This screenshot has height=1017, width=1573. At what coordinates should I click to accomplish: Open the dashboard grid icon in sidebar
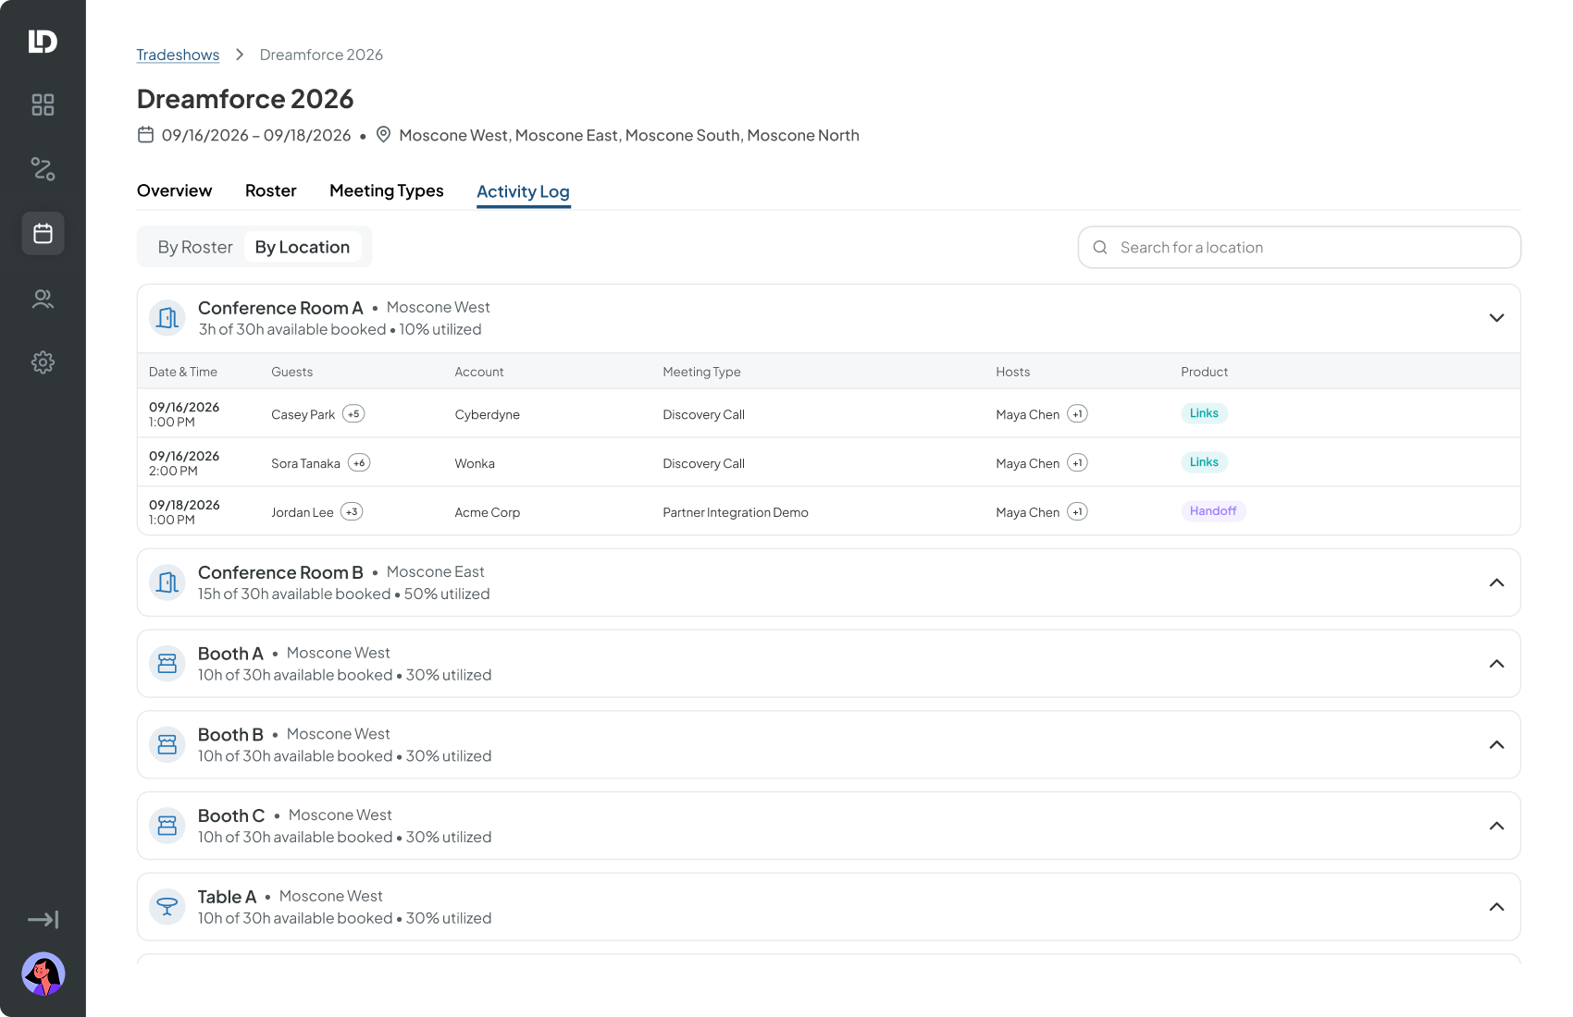point(43,104)
